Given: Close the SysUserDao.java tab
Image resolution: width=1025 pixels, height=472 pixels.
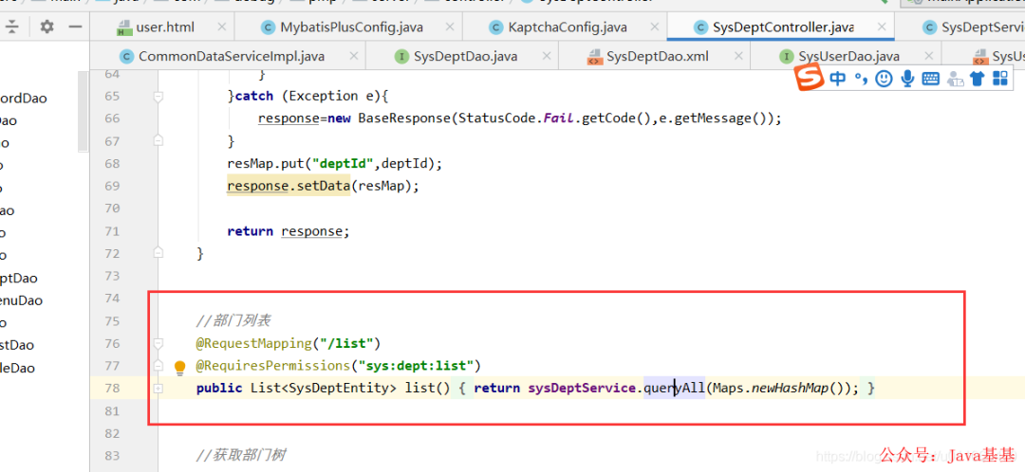Looking at the screenshot, I should pyautogui.click(x=929, y=56).
